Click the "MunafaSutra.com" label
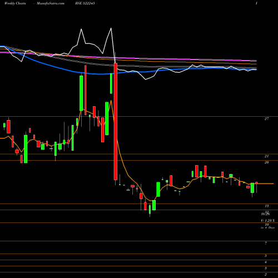Screen dimensions: 278x278 click(x=51, y=3)
